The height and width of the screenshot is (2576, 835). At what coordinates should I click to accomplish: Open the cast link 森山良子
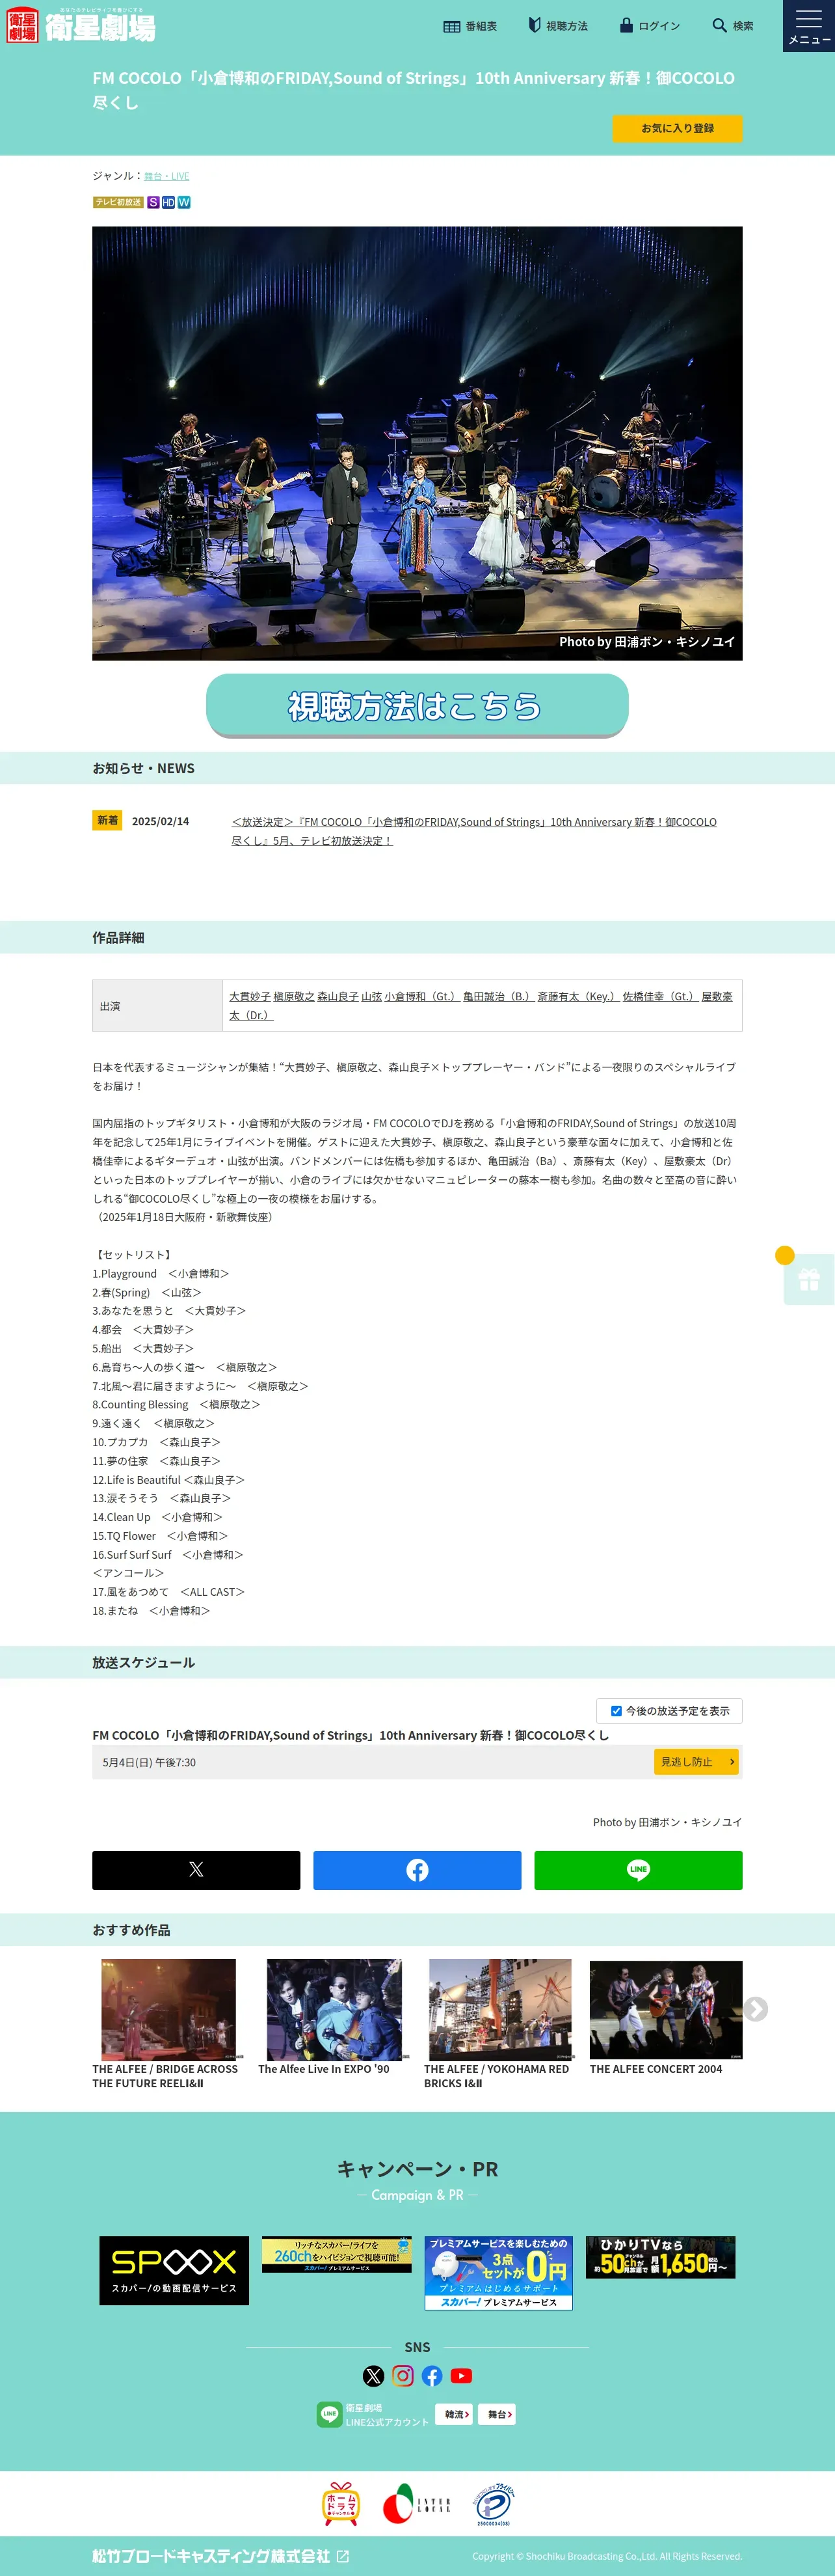tap(338, 996)
